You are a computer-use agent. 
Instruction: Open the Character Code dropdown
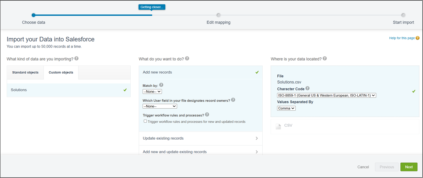pos(326,95)
